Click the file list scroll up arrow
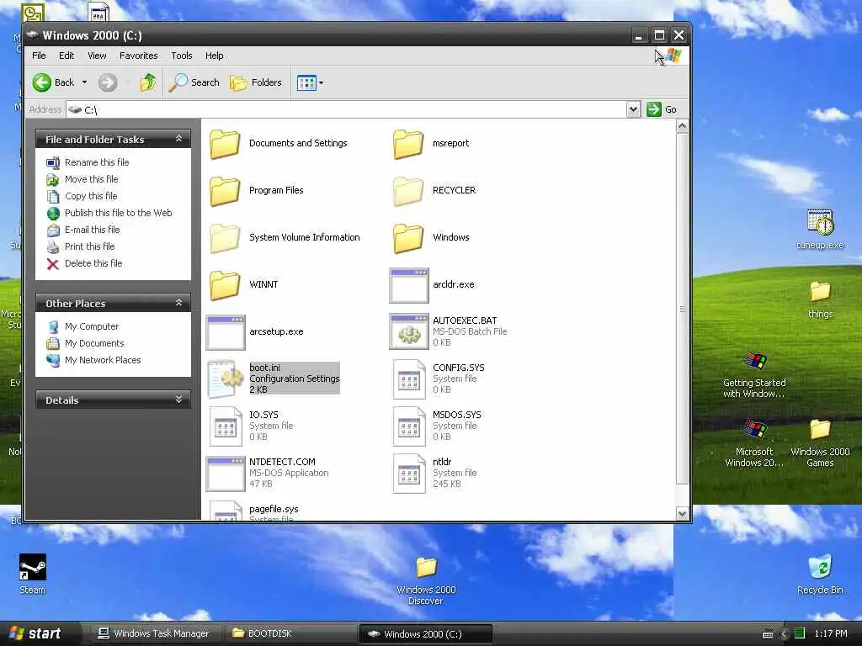The image size is (862, 646). (x=682, y=127)
